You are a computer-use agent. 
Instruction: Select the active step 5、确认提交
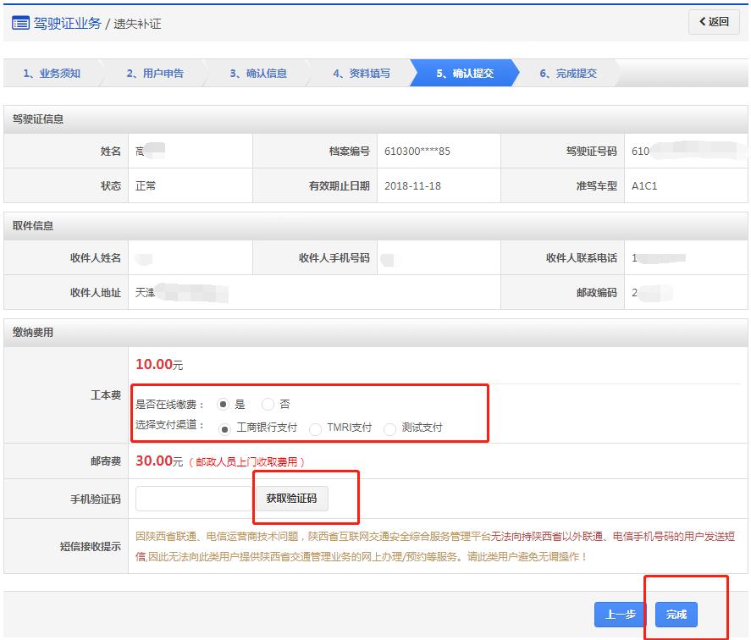coord(465,74)
